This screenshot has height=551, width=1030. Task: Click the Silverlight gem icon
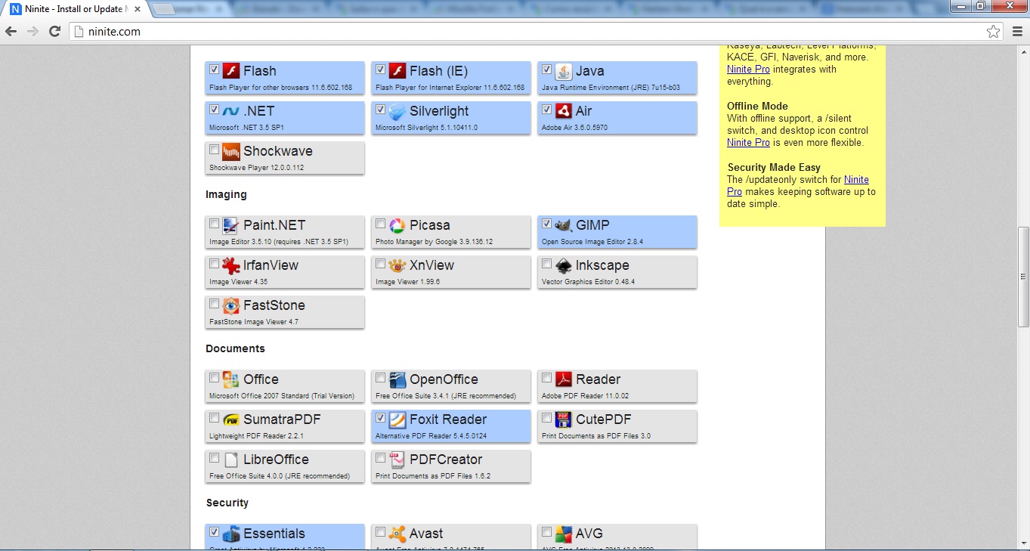point(397,111)
